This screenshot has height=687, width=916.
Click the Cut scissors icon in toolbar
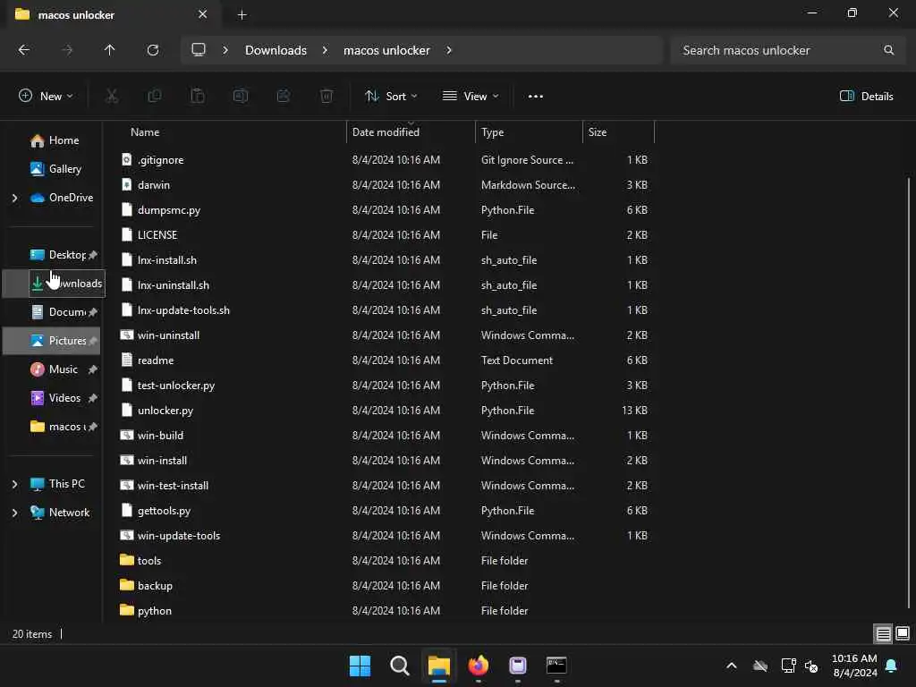[x=112, y=97]
